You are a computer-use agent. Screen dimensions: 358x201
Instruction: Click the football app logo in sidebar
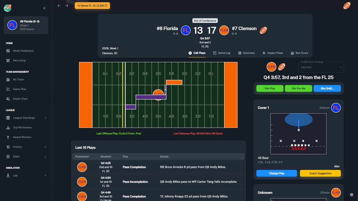coord(7,8)
